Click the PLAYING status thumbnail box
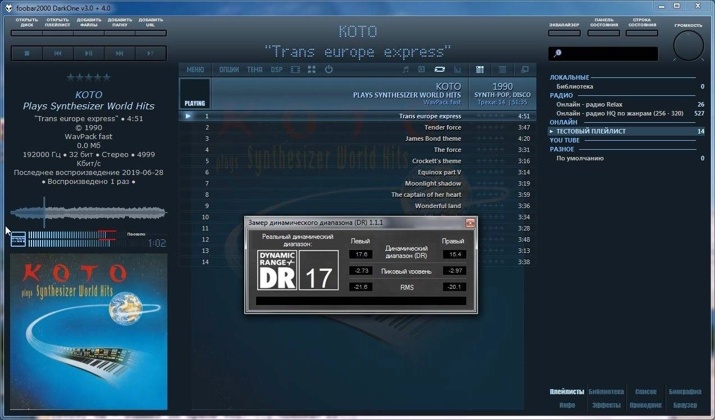The image size is (715, 420). (x=195, y=93)
